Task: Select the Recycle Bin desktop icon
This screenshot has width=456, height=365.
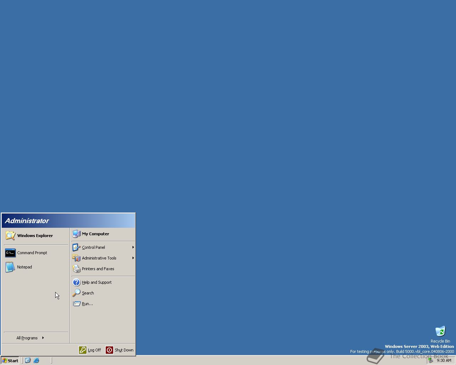Action: (x=440, y=334)
